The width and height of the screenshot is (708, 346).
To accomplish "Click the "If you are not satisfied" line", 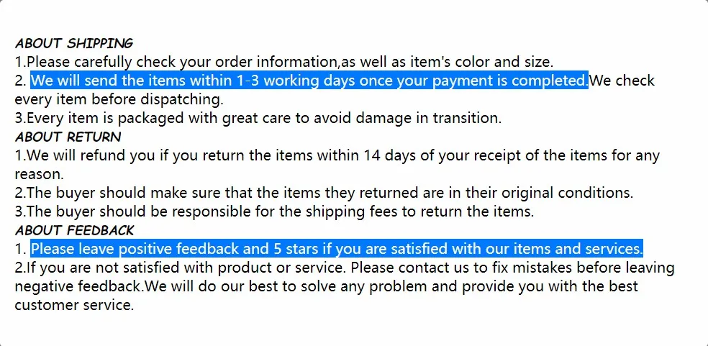I will coord(344,268).
